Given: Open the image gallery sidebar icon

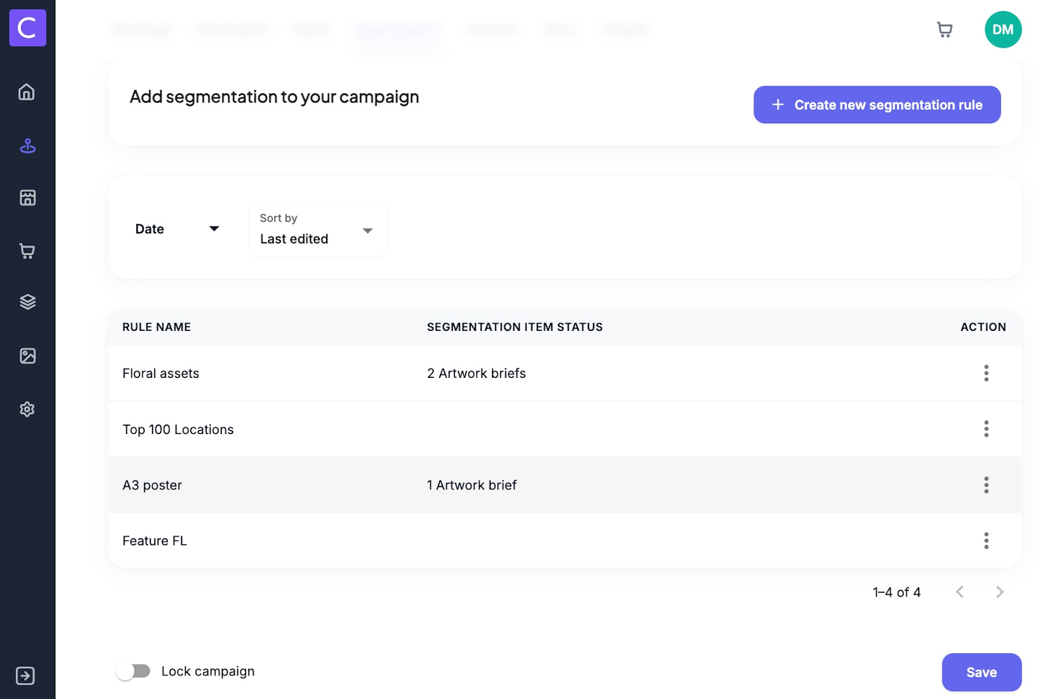Looking at the screenshot, I should 27,356.
